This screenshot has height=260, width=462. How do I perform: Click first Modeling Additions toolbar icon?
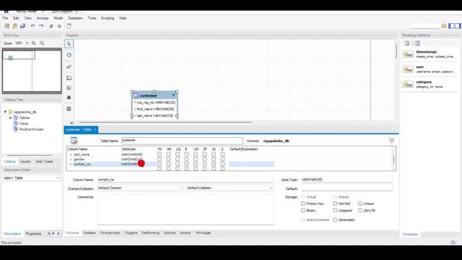[x=407, y=43]
